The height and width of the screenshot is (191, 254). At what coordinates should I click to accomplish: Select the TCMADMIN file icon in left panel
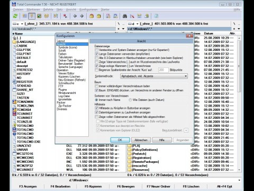pos(14,102)
